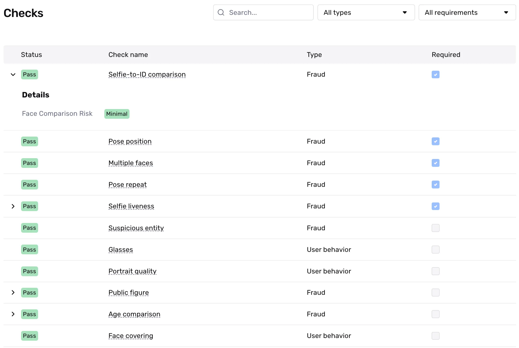The height and width of the screenshot is (348, 519).
Task: Expand the Selfie liveness row
Action: [13, 206]
